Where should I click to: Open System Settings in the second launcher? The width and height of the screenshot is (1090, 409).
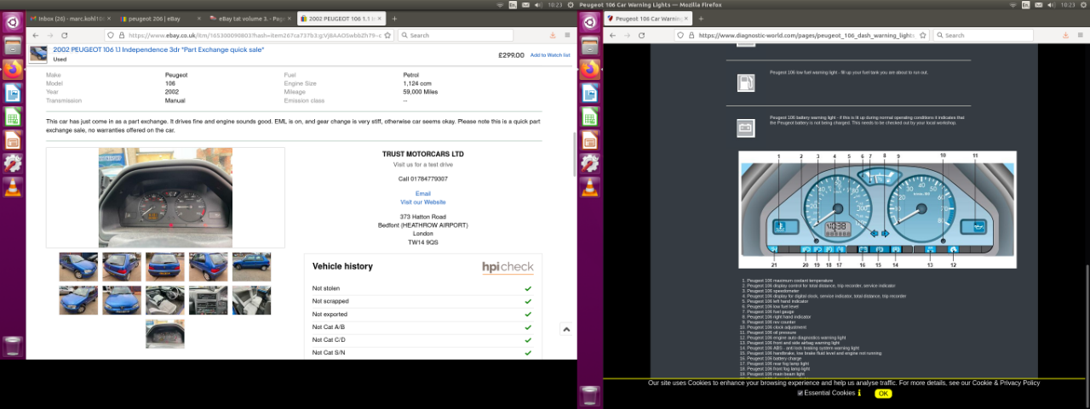pos(589,163)
